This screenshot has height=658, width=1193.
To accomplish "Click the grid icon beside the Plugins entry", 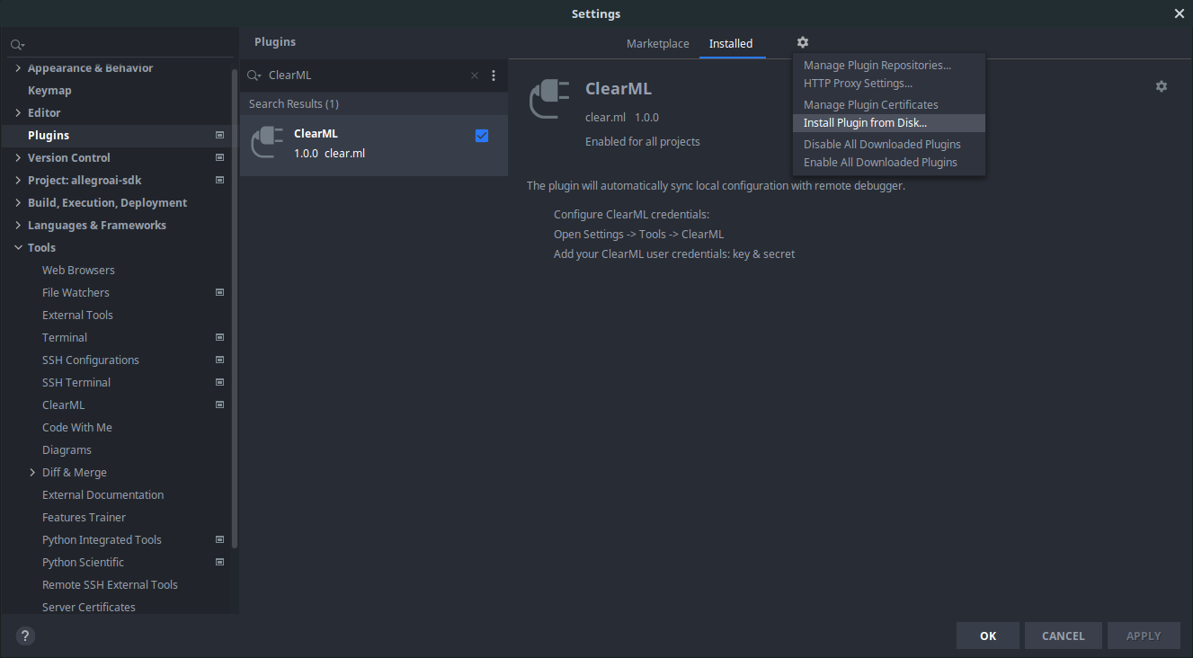I will (219, 135).
